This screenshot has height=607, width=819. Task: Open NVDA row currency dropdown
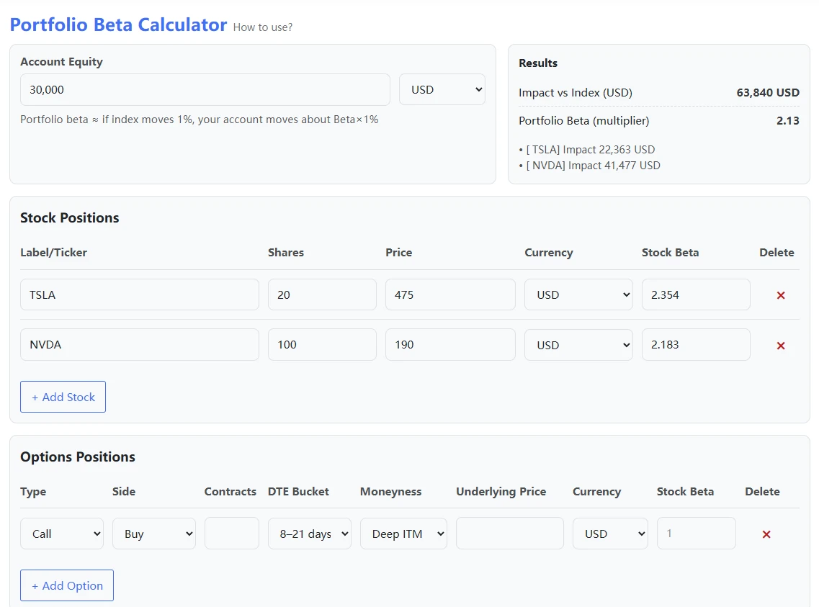coord(578,345)
